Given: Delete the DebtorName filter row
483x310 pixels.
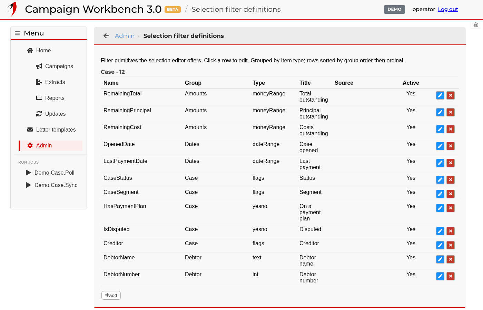Looking at the screenshot, I should point(451,259).
